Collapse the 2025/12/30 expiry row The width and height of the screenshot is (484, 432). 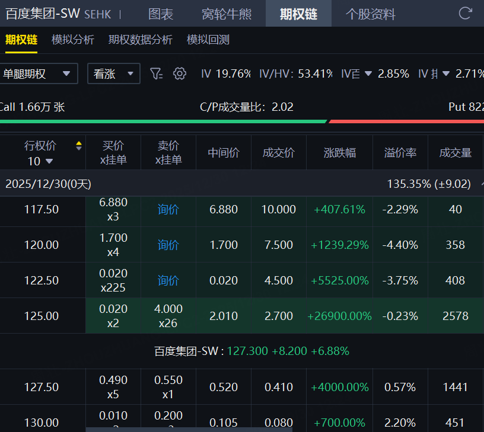coord(482,184)
